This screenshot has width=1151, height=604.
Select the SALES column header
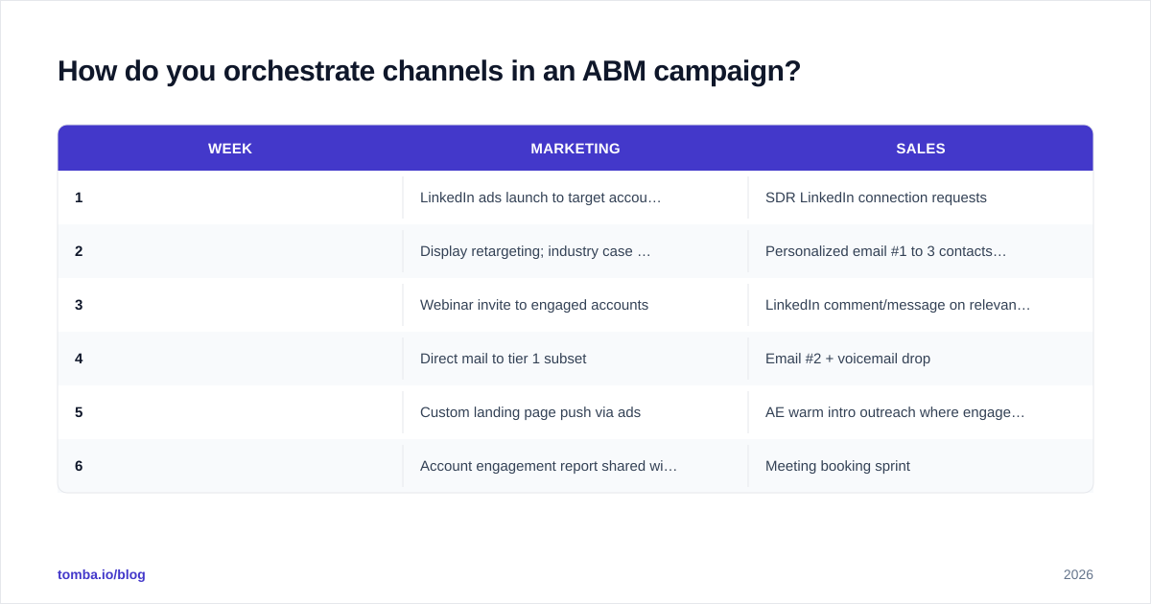tap(921, 149)
